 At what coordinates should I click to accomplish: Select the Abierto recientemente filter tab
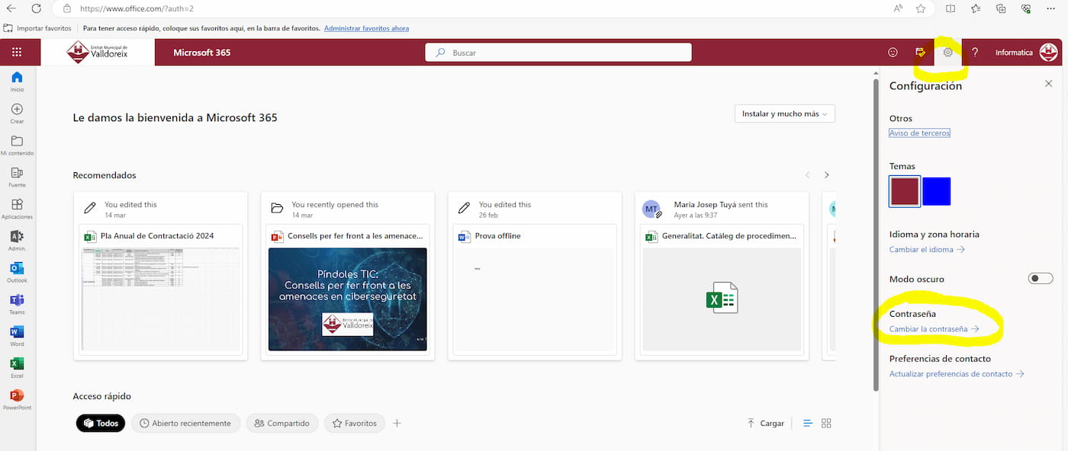coord(185,424)
